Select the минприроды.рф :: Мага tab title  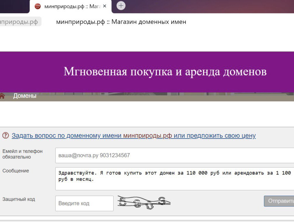pyautogui.click(x=72, y=6)
